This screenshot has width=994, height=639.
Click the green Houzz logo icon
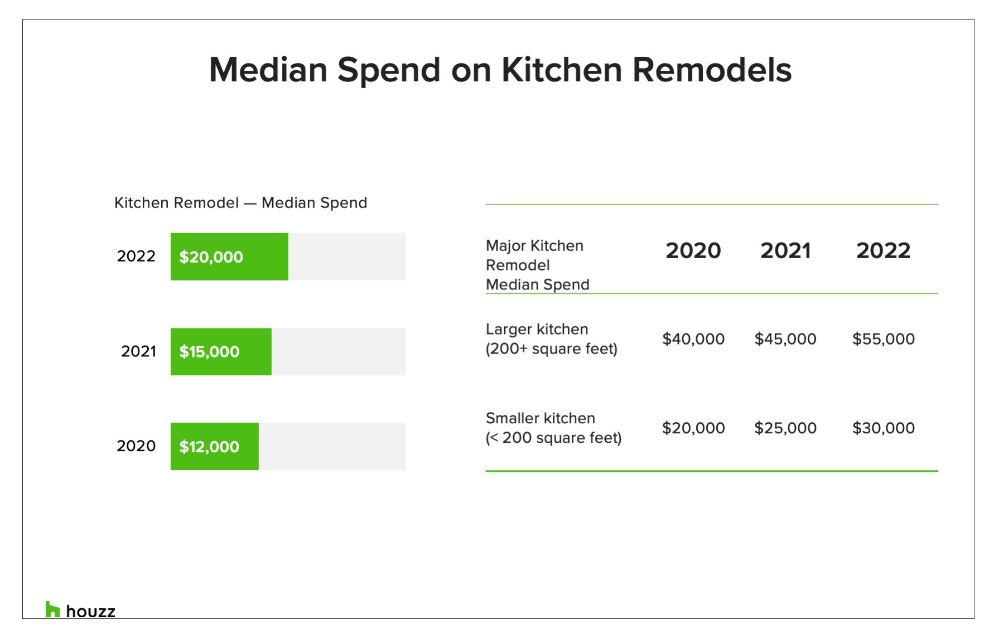click(52, 609)
